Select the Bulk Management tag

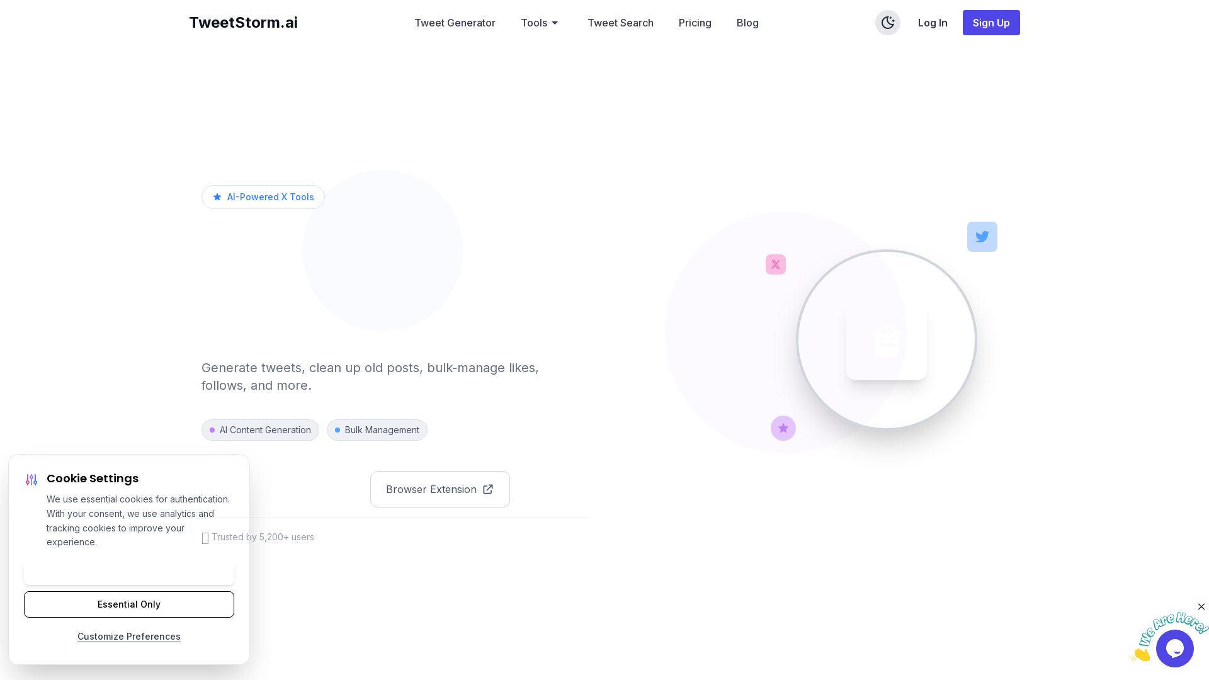(377, 430)
